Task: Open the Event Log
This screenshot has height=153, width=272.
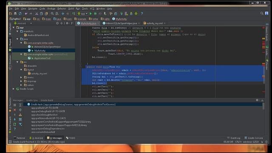Action: coord(234,138)
